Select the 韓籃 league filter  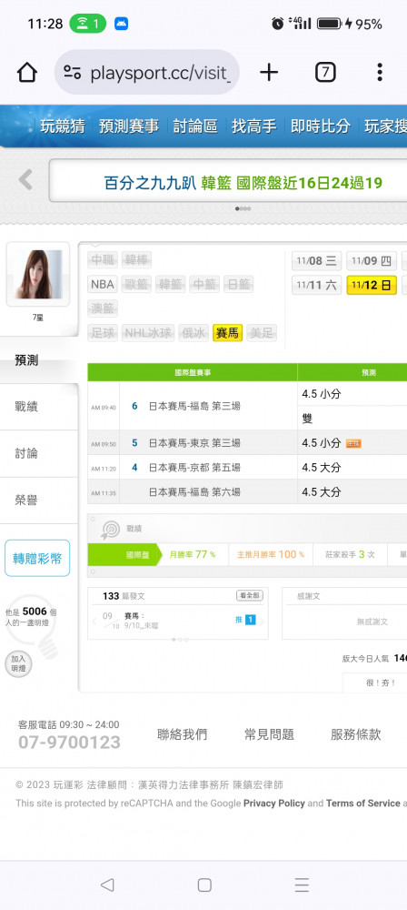[171, 284]
